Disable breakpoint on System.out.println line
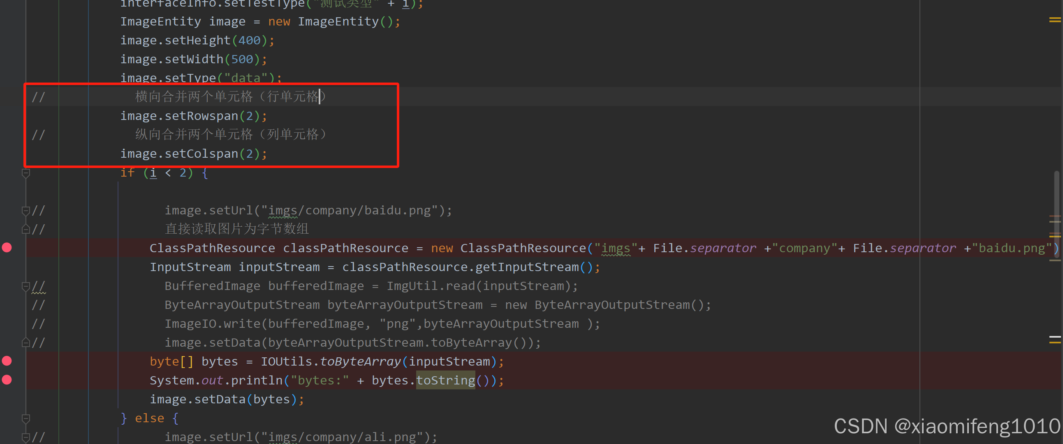The height and width of the screenshot is (444, 1063). (7, 380)
